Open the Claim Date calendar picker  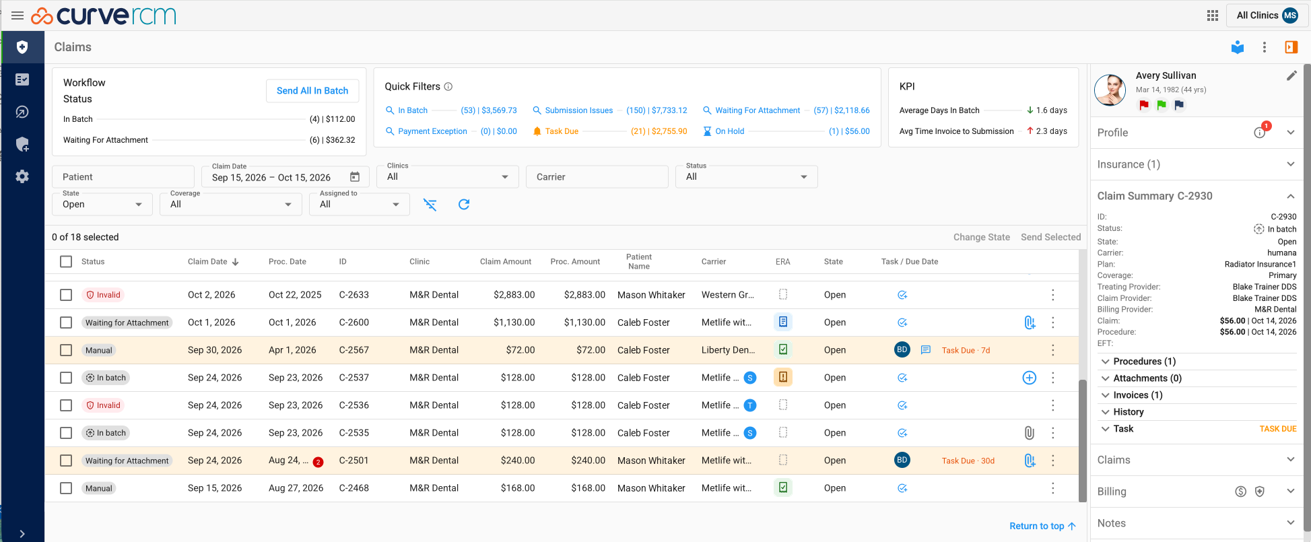point(355,177)
